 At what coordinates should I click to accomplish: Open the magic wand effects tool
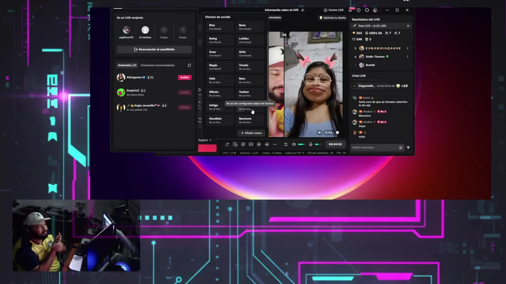[227, 144]
